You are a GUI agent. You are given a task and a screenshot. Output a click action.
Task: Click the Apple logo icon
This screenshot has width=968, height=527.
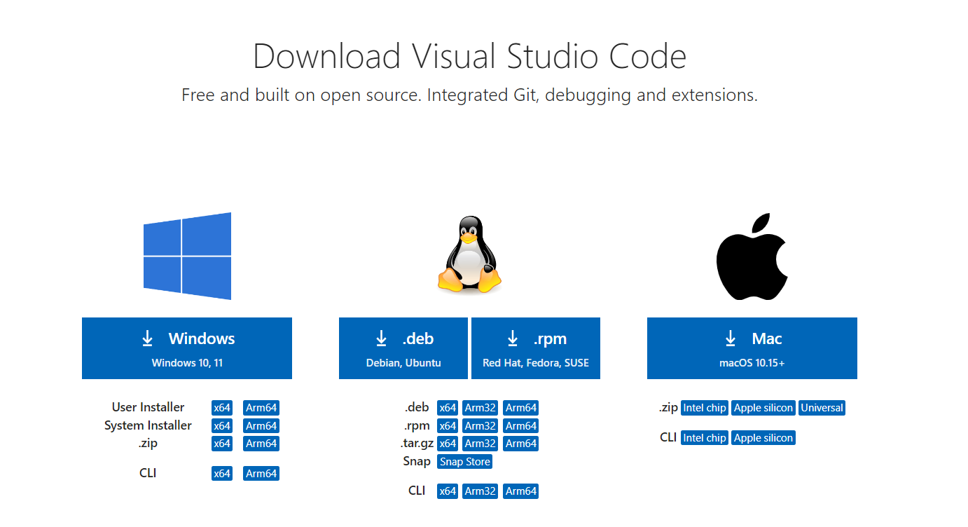(x=752, y=256)
